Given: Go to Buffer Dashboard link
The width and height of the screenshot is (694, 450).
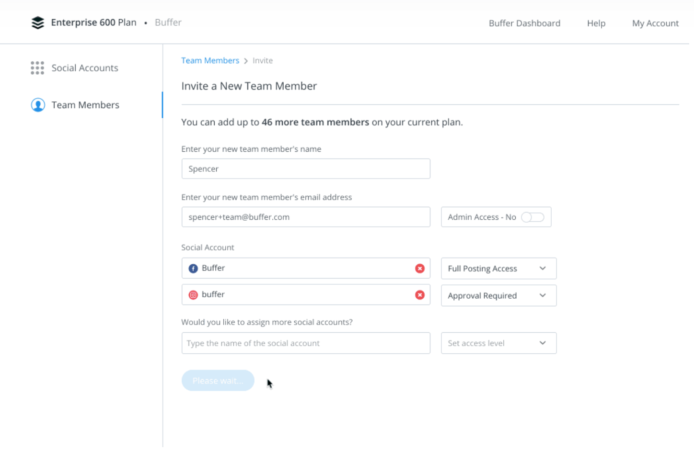Looking at the screenshot, I should pos(524,23).
